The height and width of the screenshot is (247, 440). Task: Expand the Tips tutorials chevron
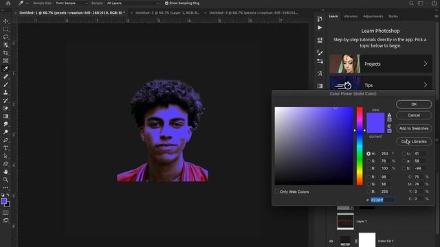[426, 84]
